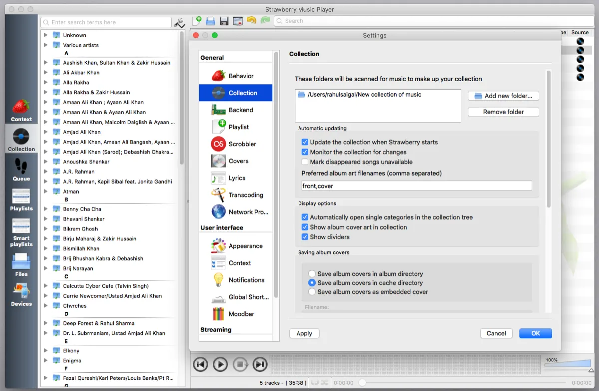
Task: Open Notifications settings page
Action: pyautogui.click(x=236, y=280)
